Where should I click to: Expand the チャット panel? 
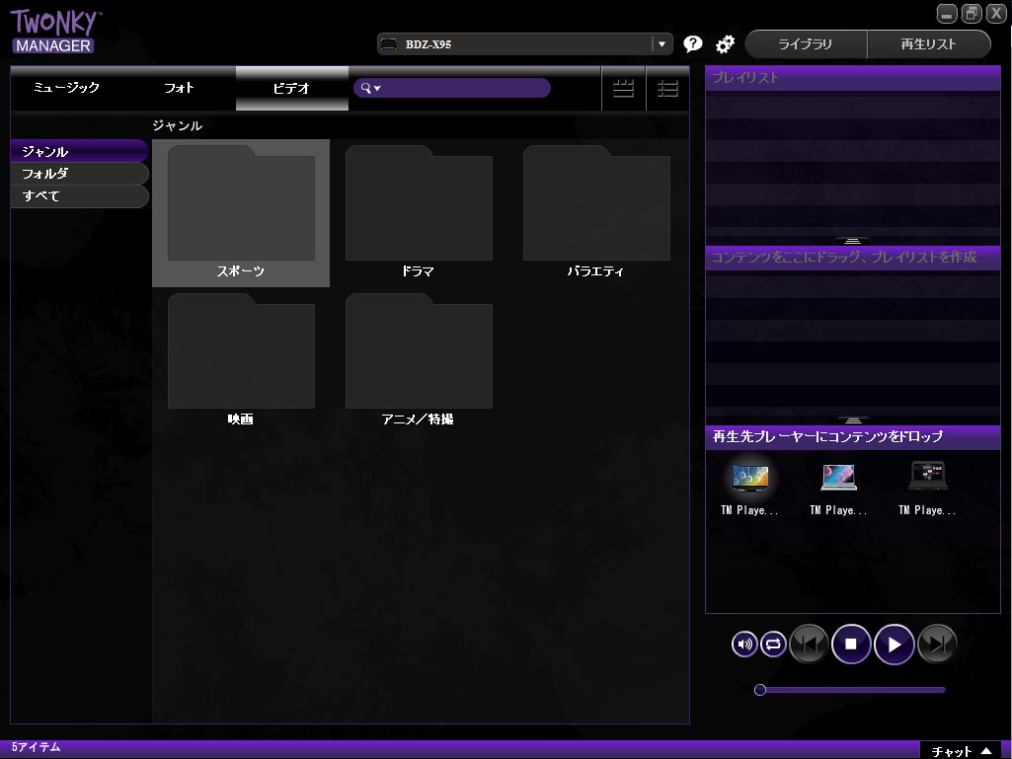click(x=964, y=750)
